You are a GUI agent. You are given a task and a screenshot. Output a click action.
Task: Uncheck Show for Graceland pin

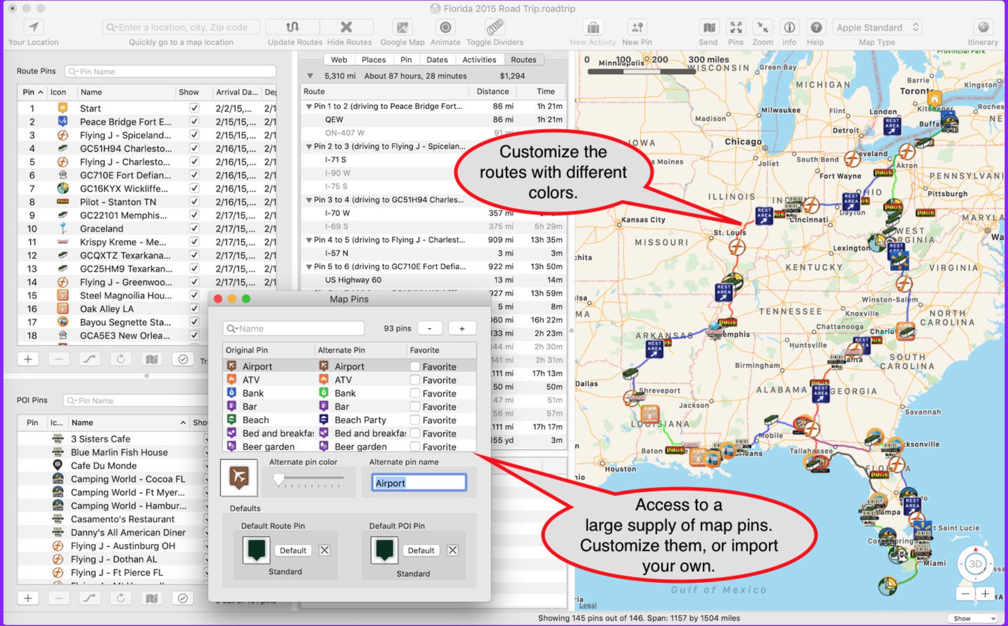[x=194, y=229]
